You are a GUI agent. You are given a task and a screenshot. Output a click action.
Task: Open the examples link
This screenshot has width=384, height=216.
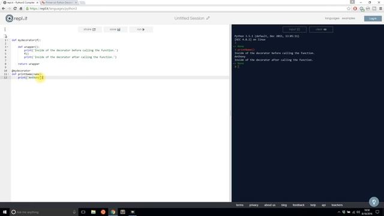348,19
